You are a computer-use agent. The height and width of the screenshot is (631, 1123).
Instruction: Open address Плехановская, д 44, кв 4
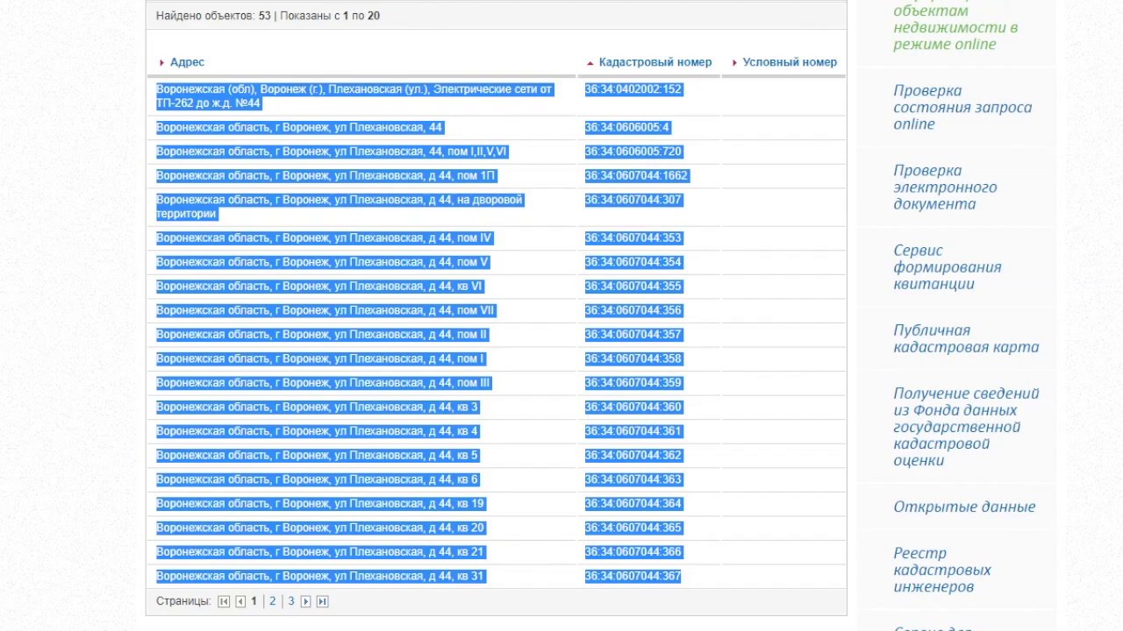pos(318,431)
